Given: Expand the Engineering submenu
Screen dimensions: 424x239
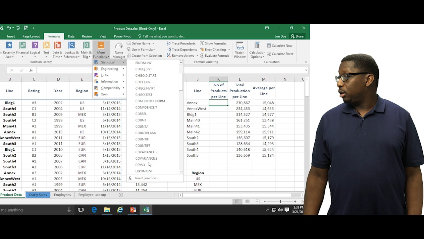Looking at the screenshot, I should point(109,69).
